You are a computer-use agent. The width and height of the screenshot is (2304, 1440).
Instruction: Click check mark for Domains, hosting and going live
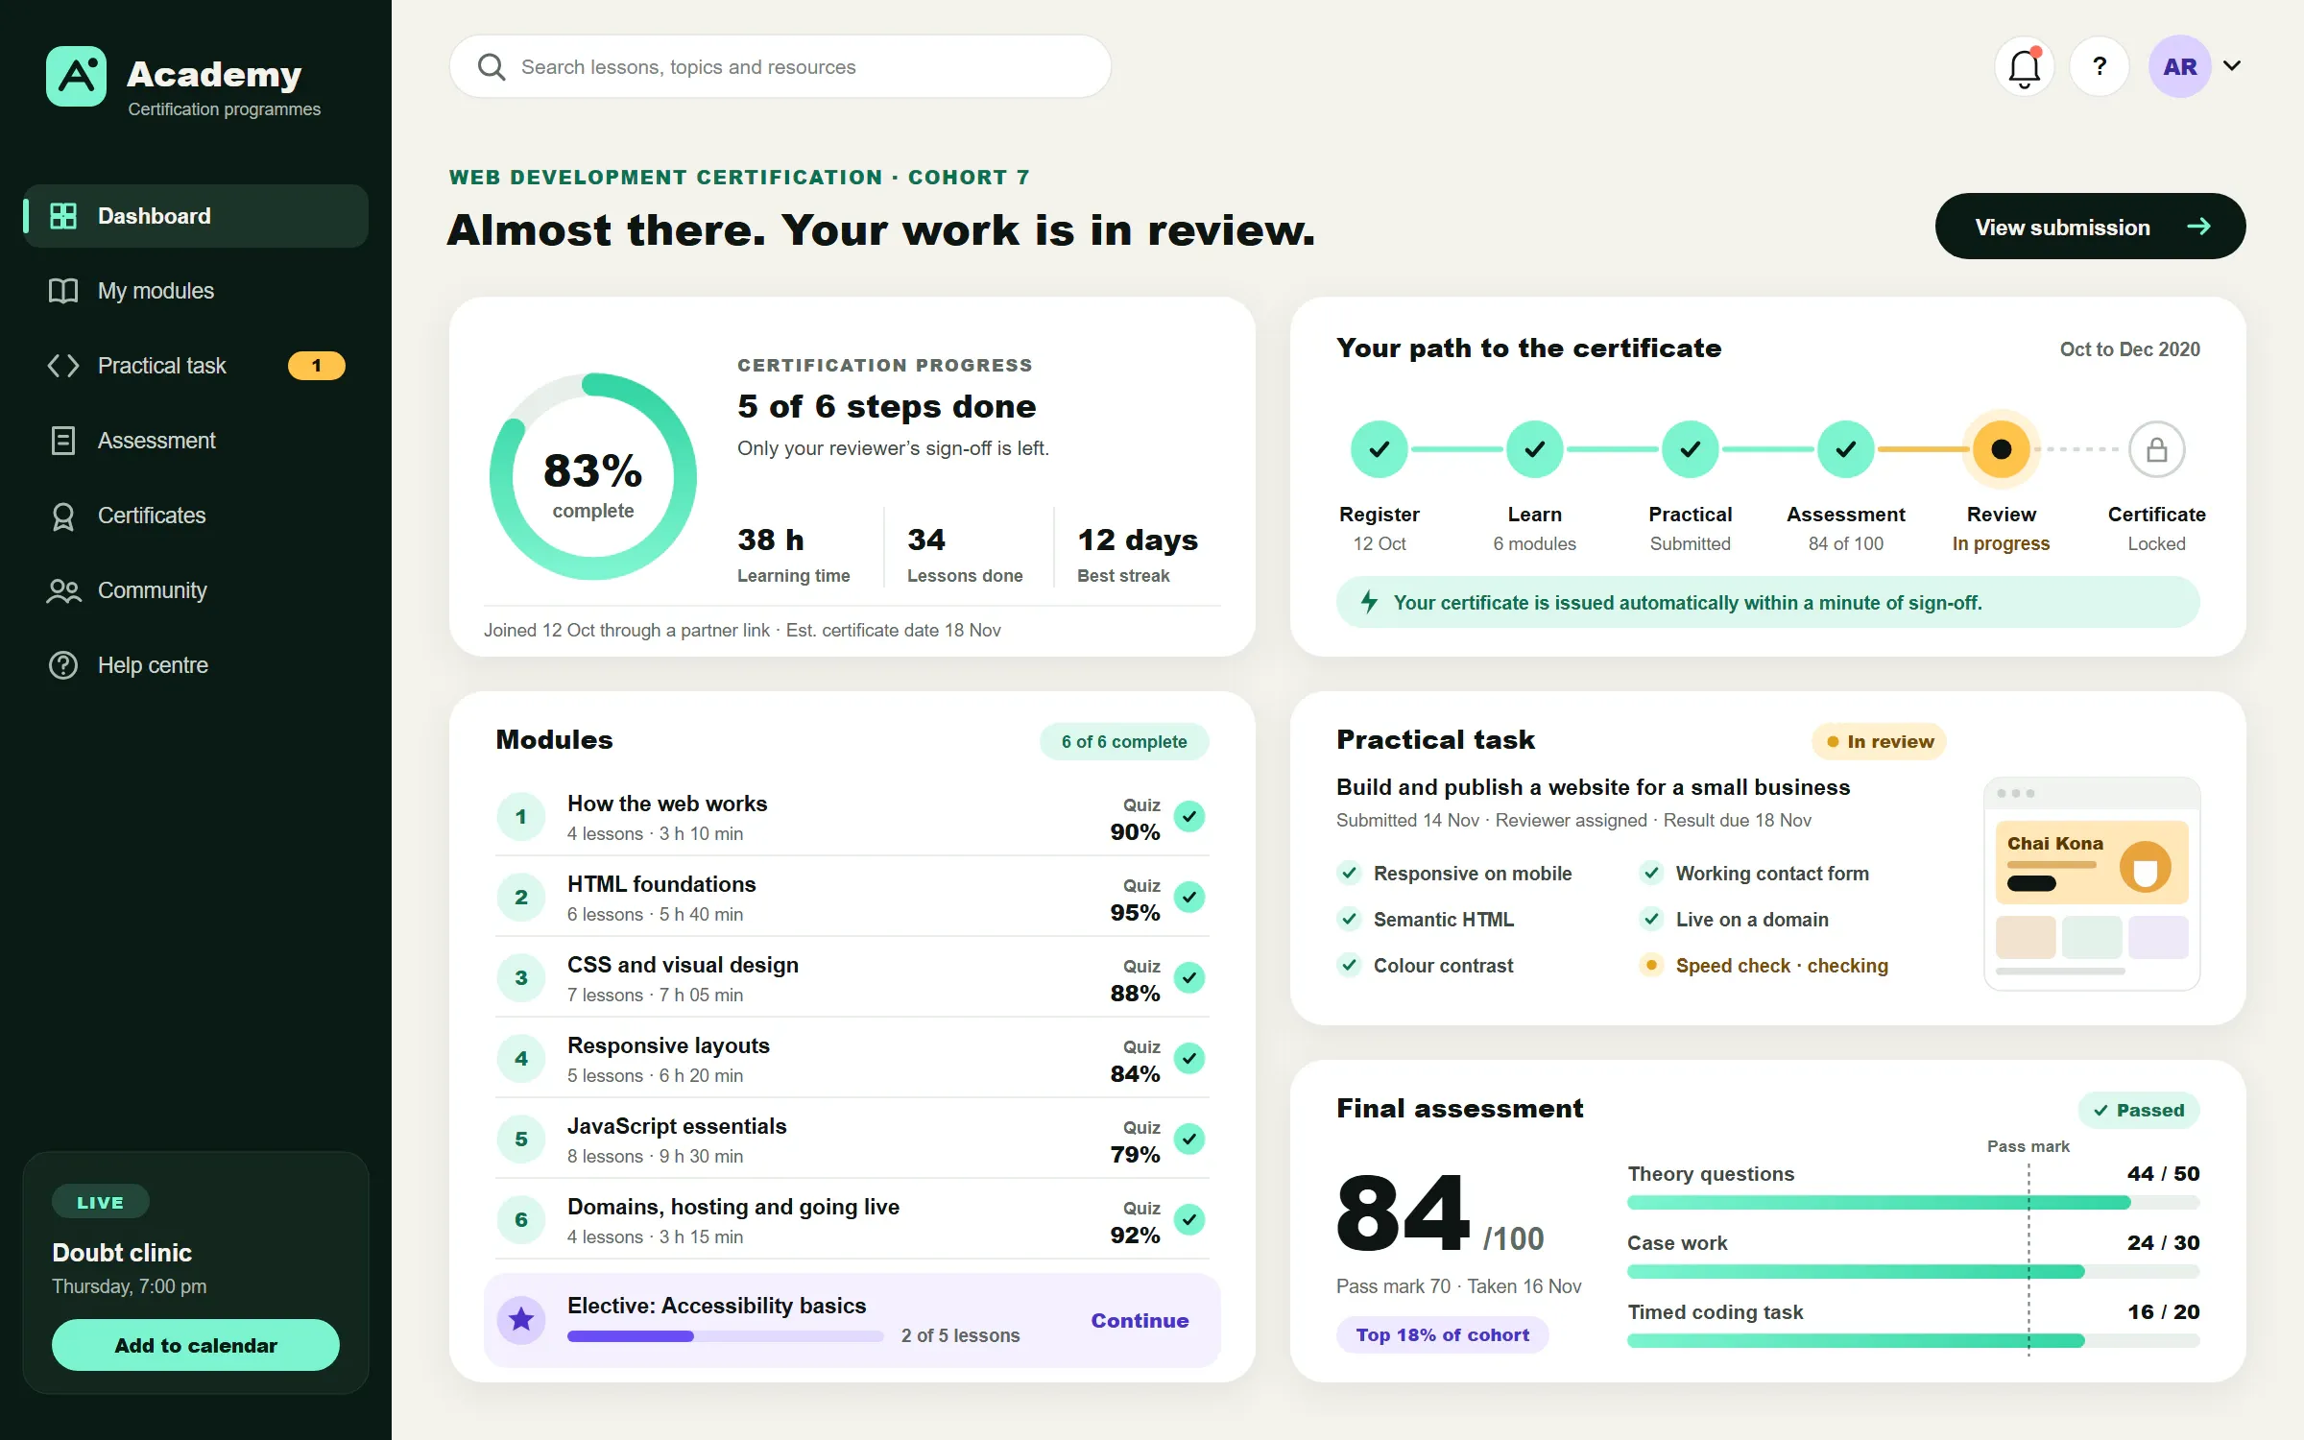1189,1219
